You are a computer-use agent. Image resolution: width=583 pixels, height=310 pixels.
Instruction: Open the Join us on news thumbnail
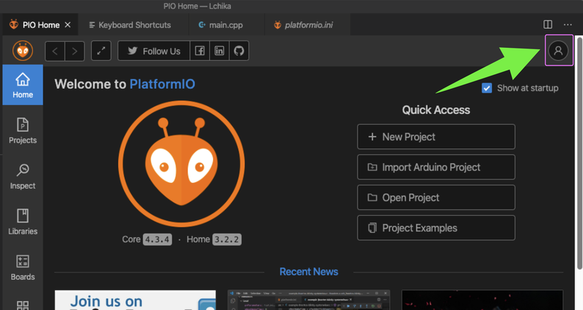pyautogui.click(x=135, y=300)
